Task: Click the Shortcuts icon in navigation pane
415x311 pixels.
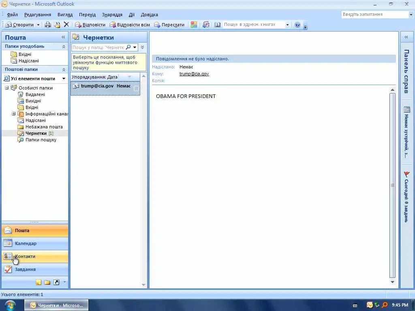Action: 56,282
